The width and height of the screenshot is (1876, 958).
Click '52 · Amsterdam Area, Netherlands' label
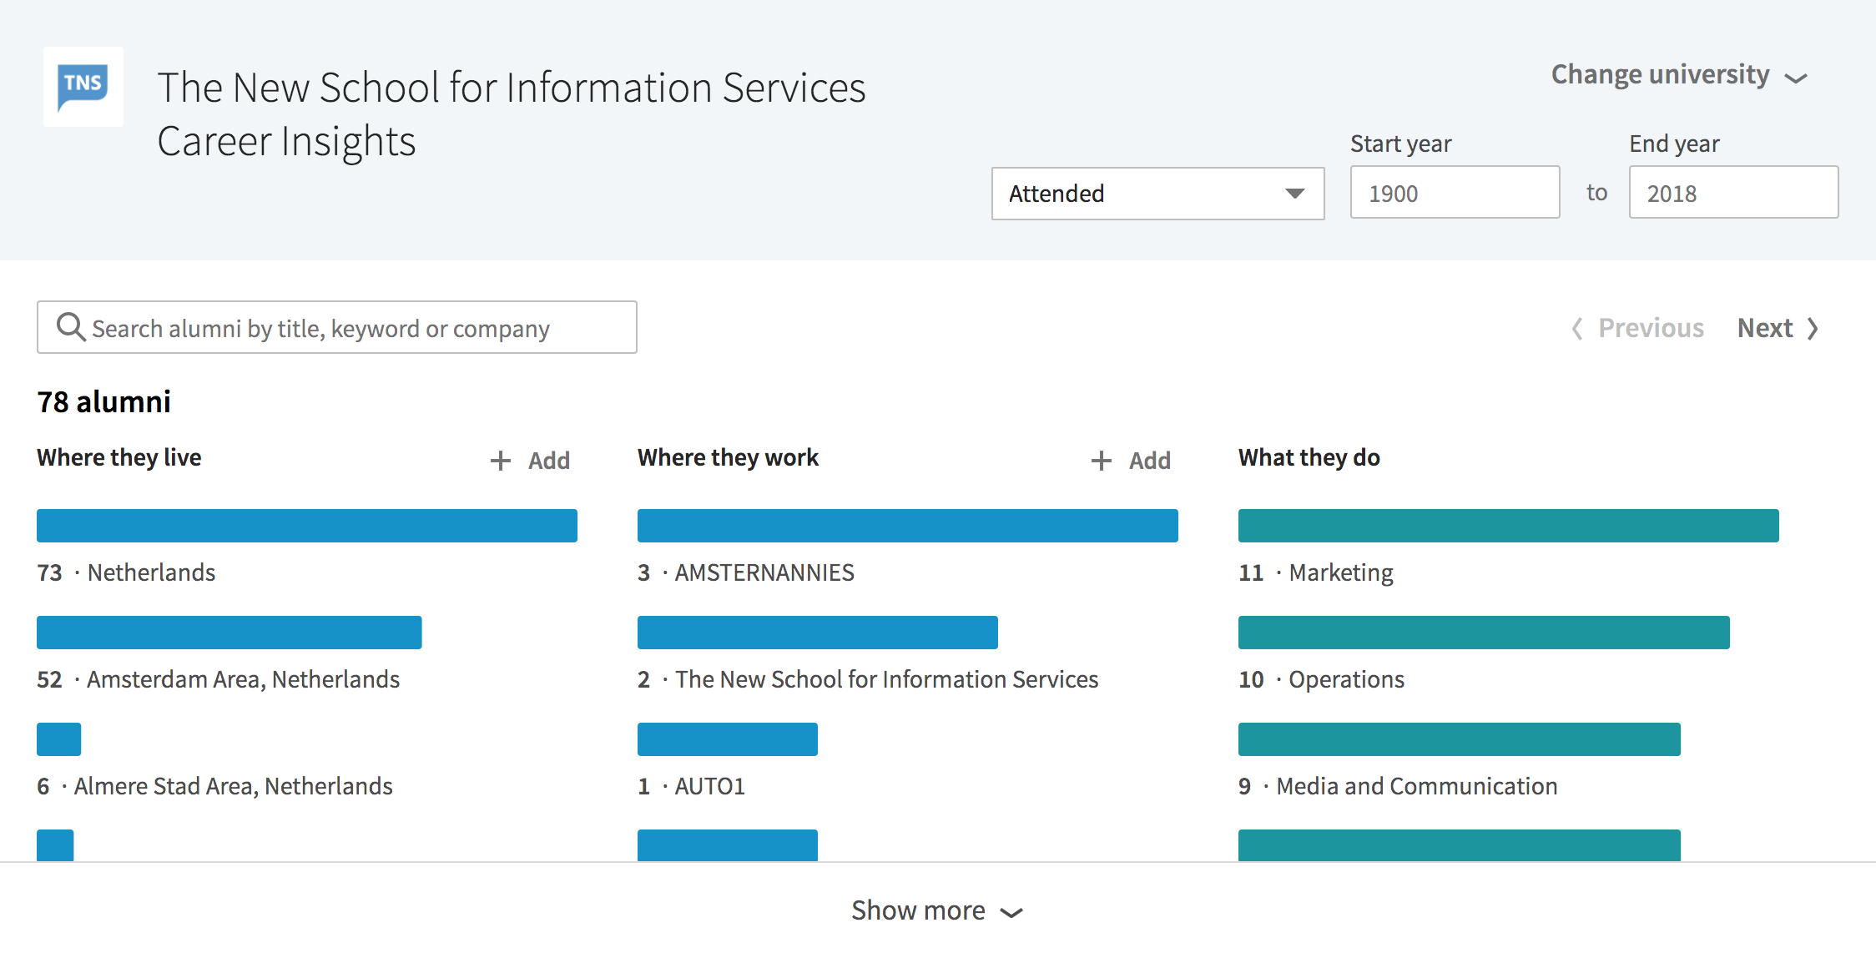point(219,679)
